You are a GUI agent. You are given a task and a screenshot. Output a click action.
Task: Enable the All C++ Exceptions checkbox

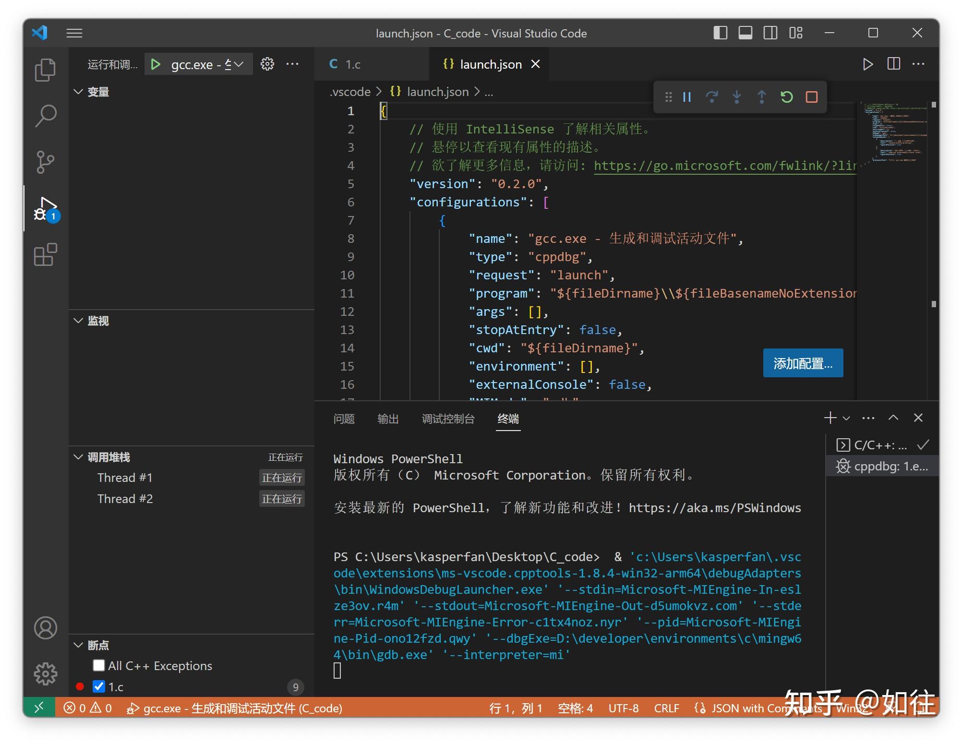(x=99, y=665)
